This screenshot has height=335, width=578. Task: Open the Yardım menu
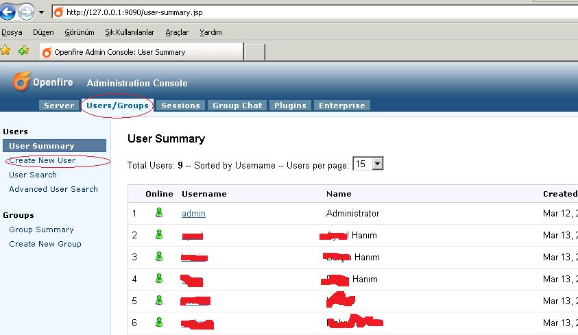point(210,32)
